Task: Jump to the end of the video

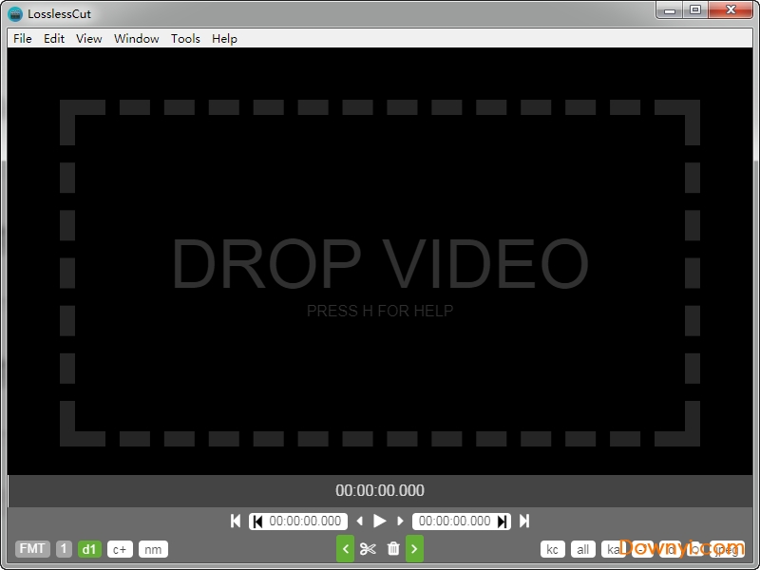Action: pos(524,521)
